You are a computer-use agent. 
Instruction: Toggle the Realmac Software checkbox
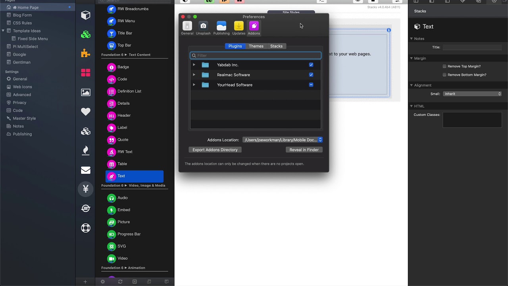click(311, 75)
